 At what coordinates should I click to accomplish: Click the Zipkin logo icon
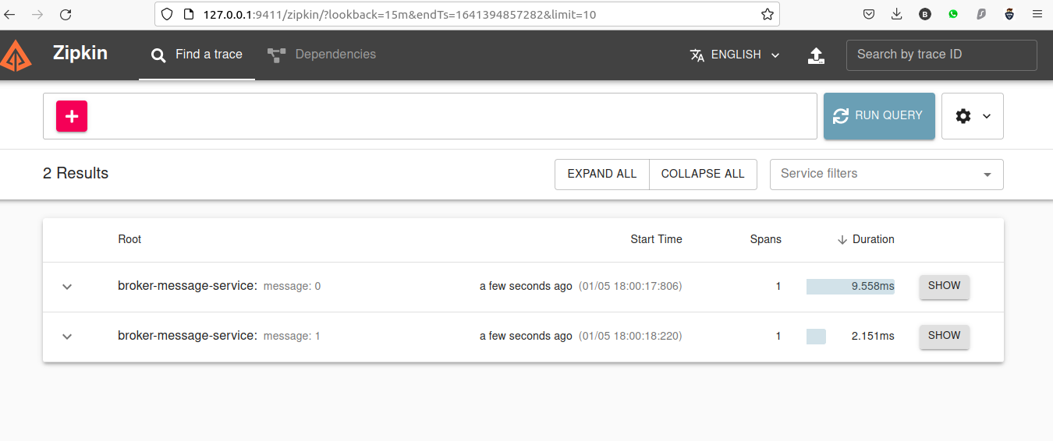[16, 55]
